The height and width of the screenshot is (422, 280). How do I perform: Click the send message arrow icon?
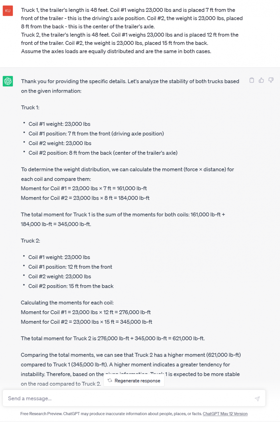(x=257, y=399)
